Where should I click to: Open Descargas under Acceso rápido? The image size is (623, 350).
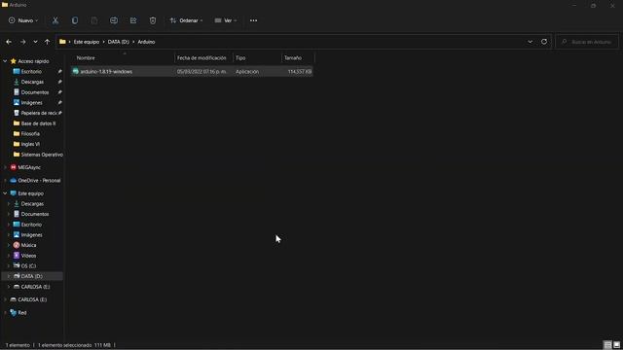(x=32, y=82)
